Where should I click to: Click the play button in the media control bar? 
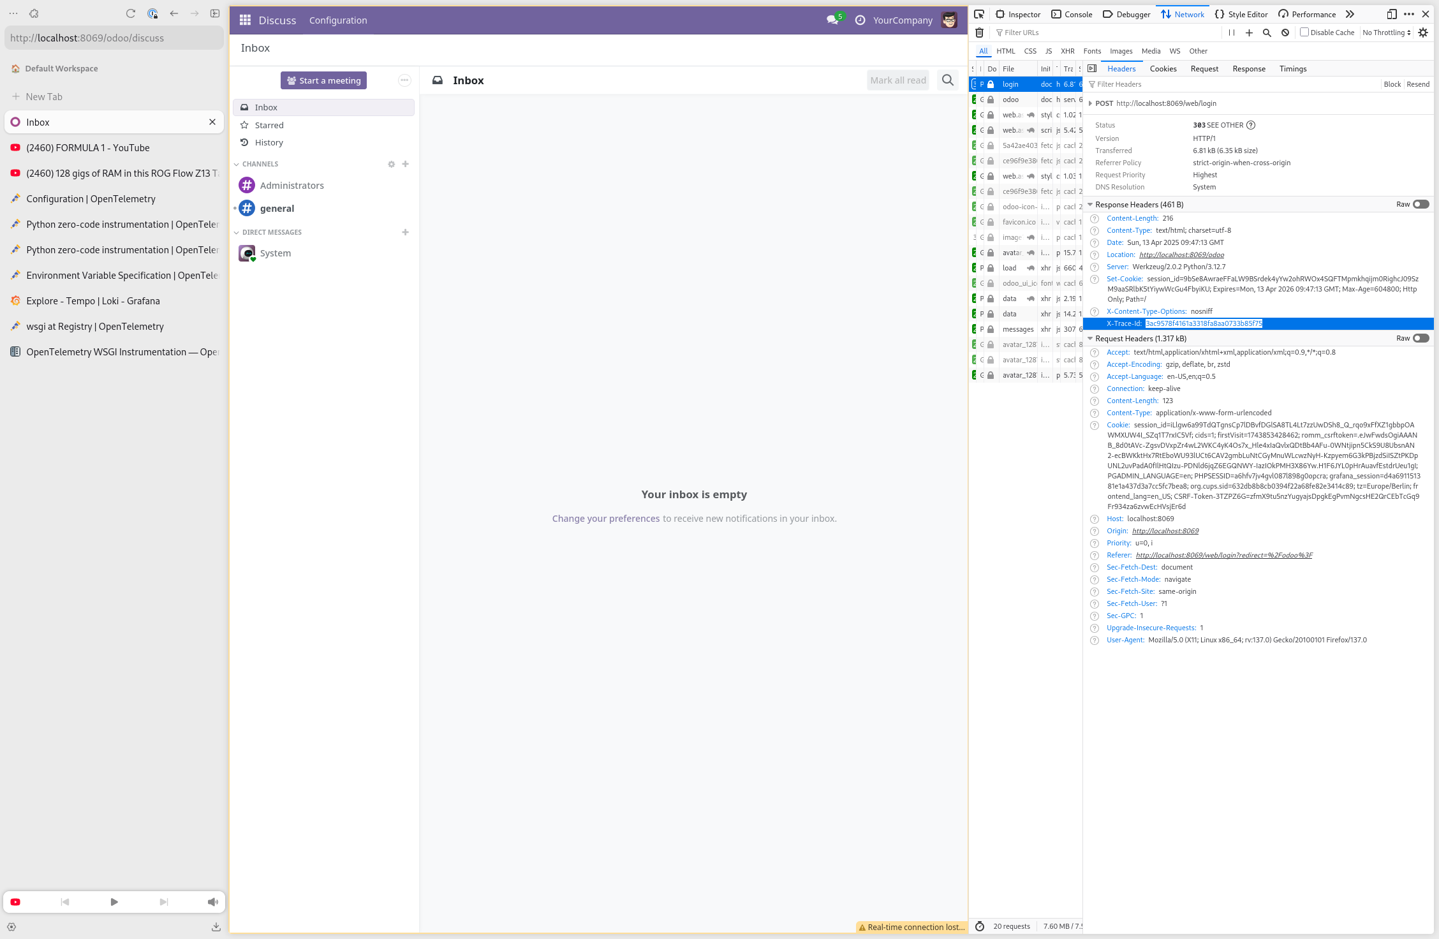[114, 902]
